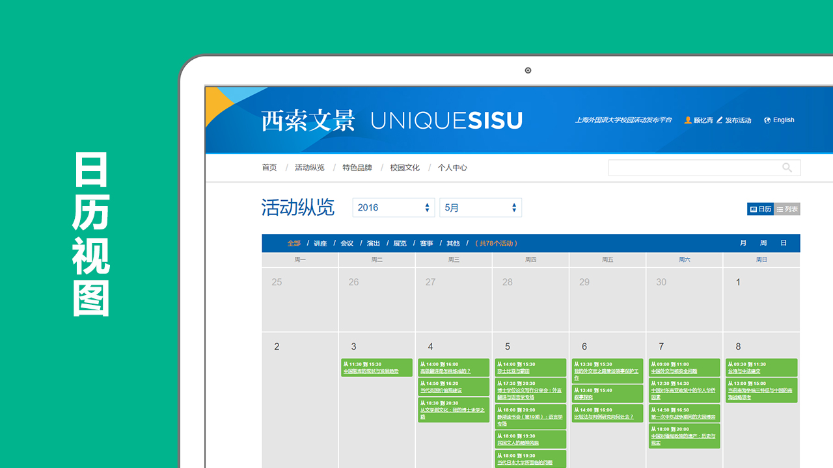Click the globe icon next to English
Image resolution: width=833 pixels, height=468 pixels.
767,120
